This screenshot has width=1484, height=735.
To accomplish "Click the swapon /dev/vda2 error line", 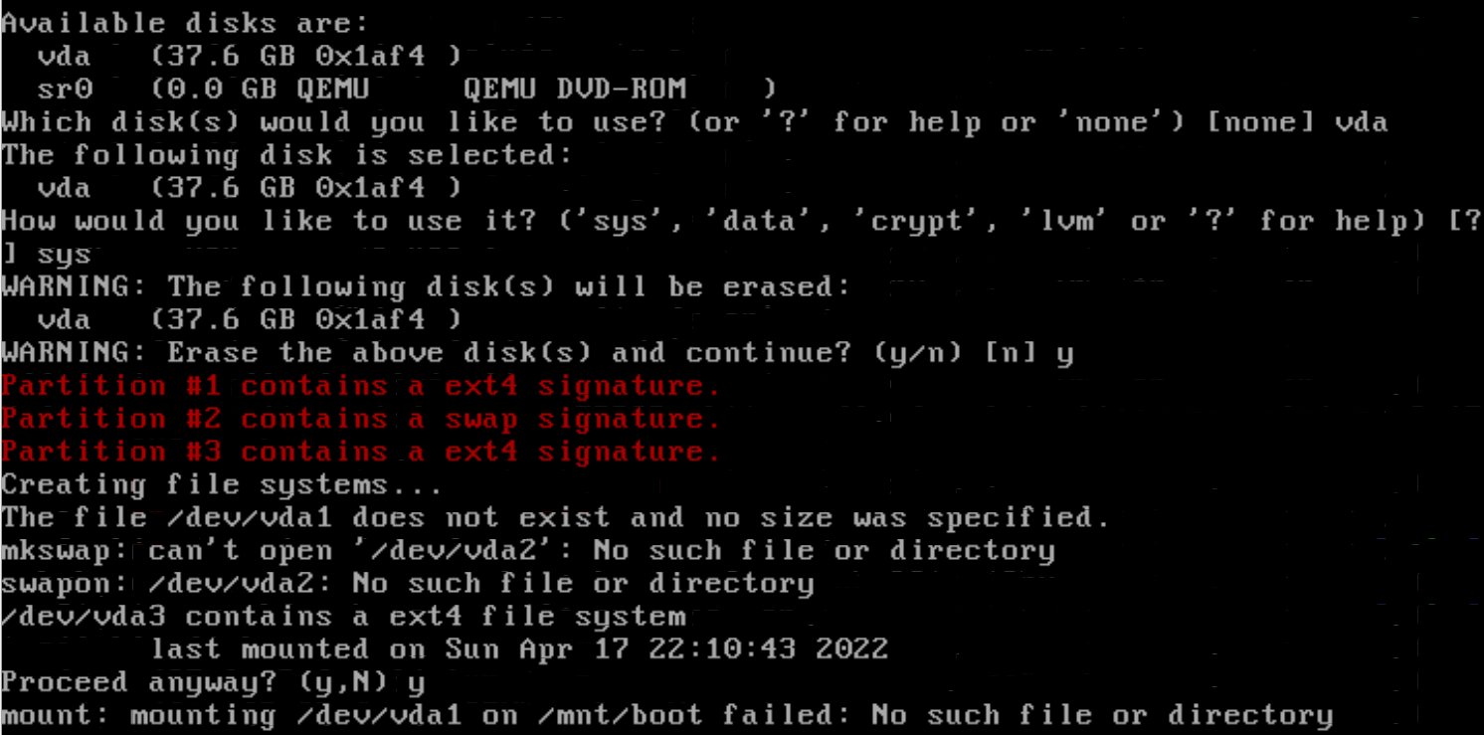I will click(408, 583).
